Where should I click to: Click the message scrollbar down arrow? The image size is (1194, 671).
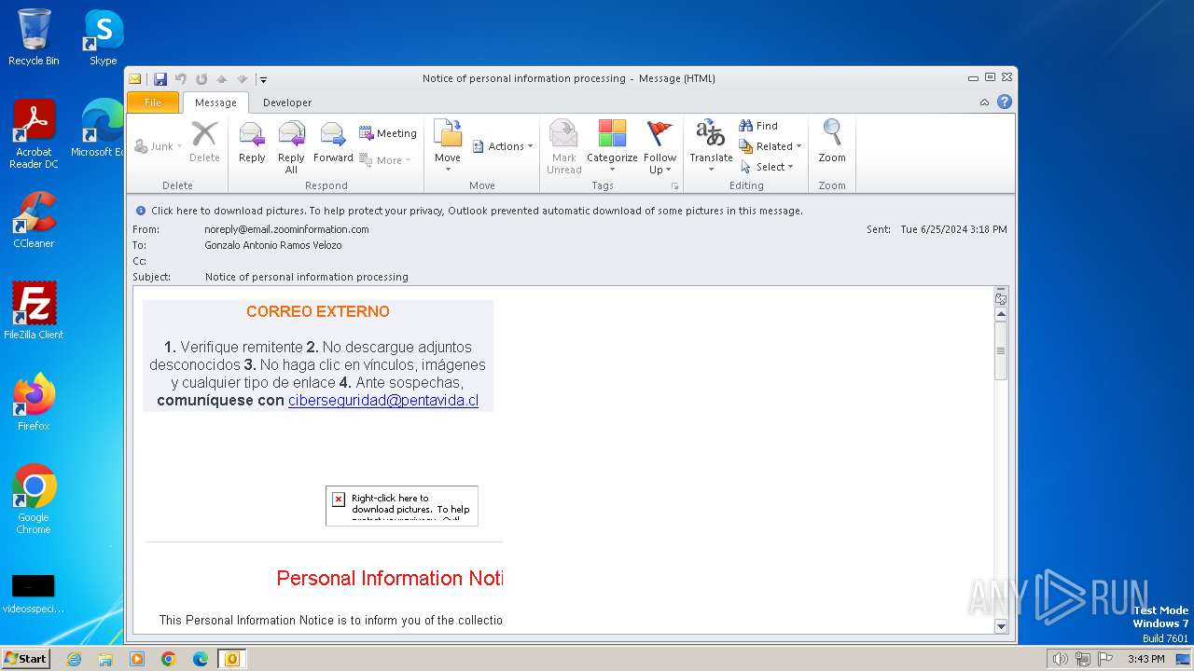1001,626
